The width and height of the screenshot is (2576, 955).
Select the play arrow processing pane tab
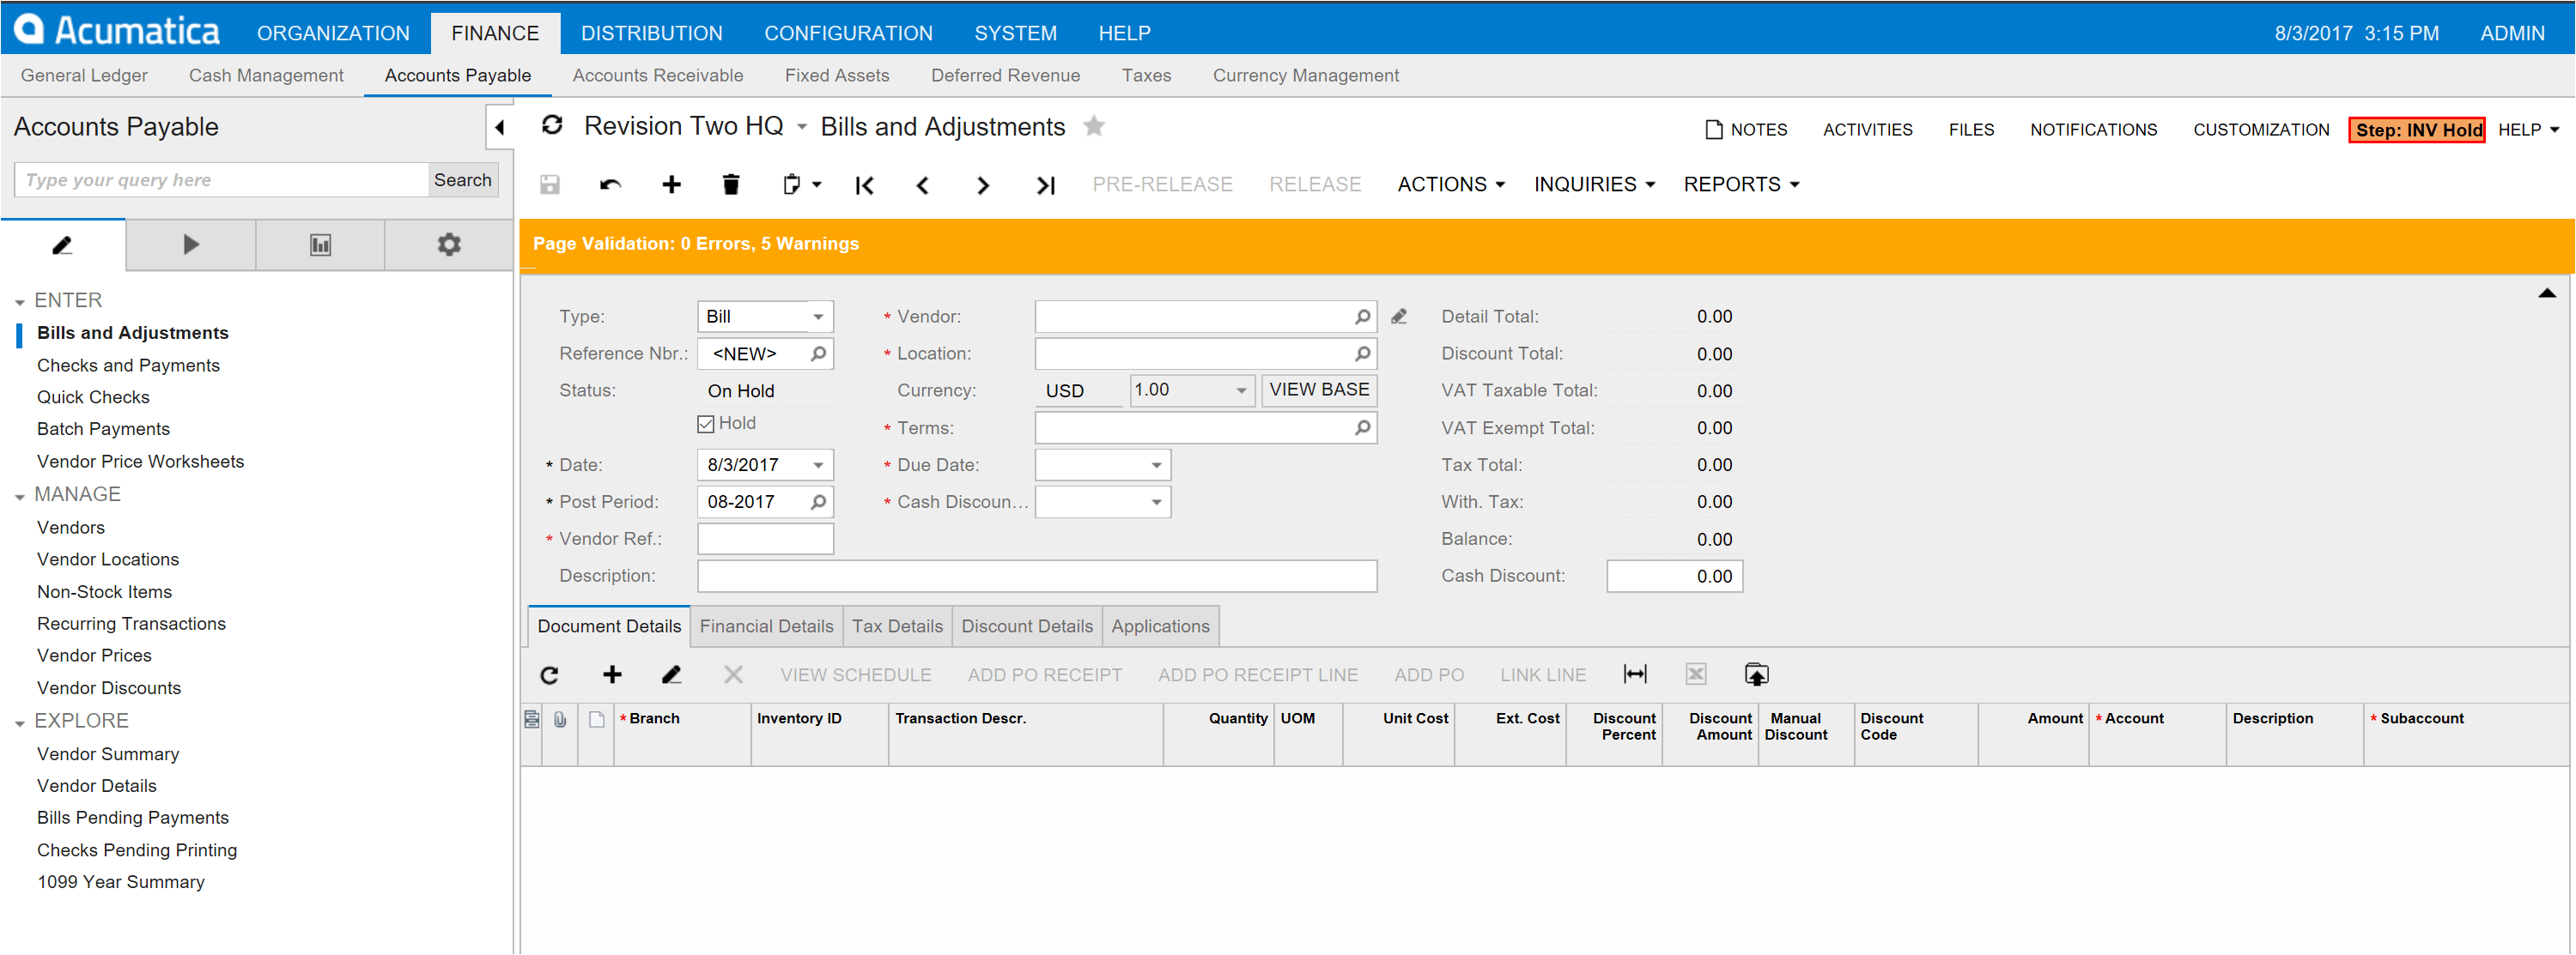point(191,245)
